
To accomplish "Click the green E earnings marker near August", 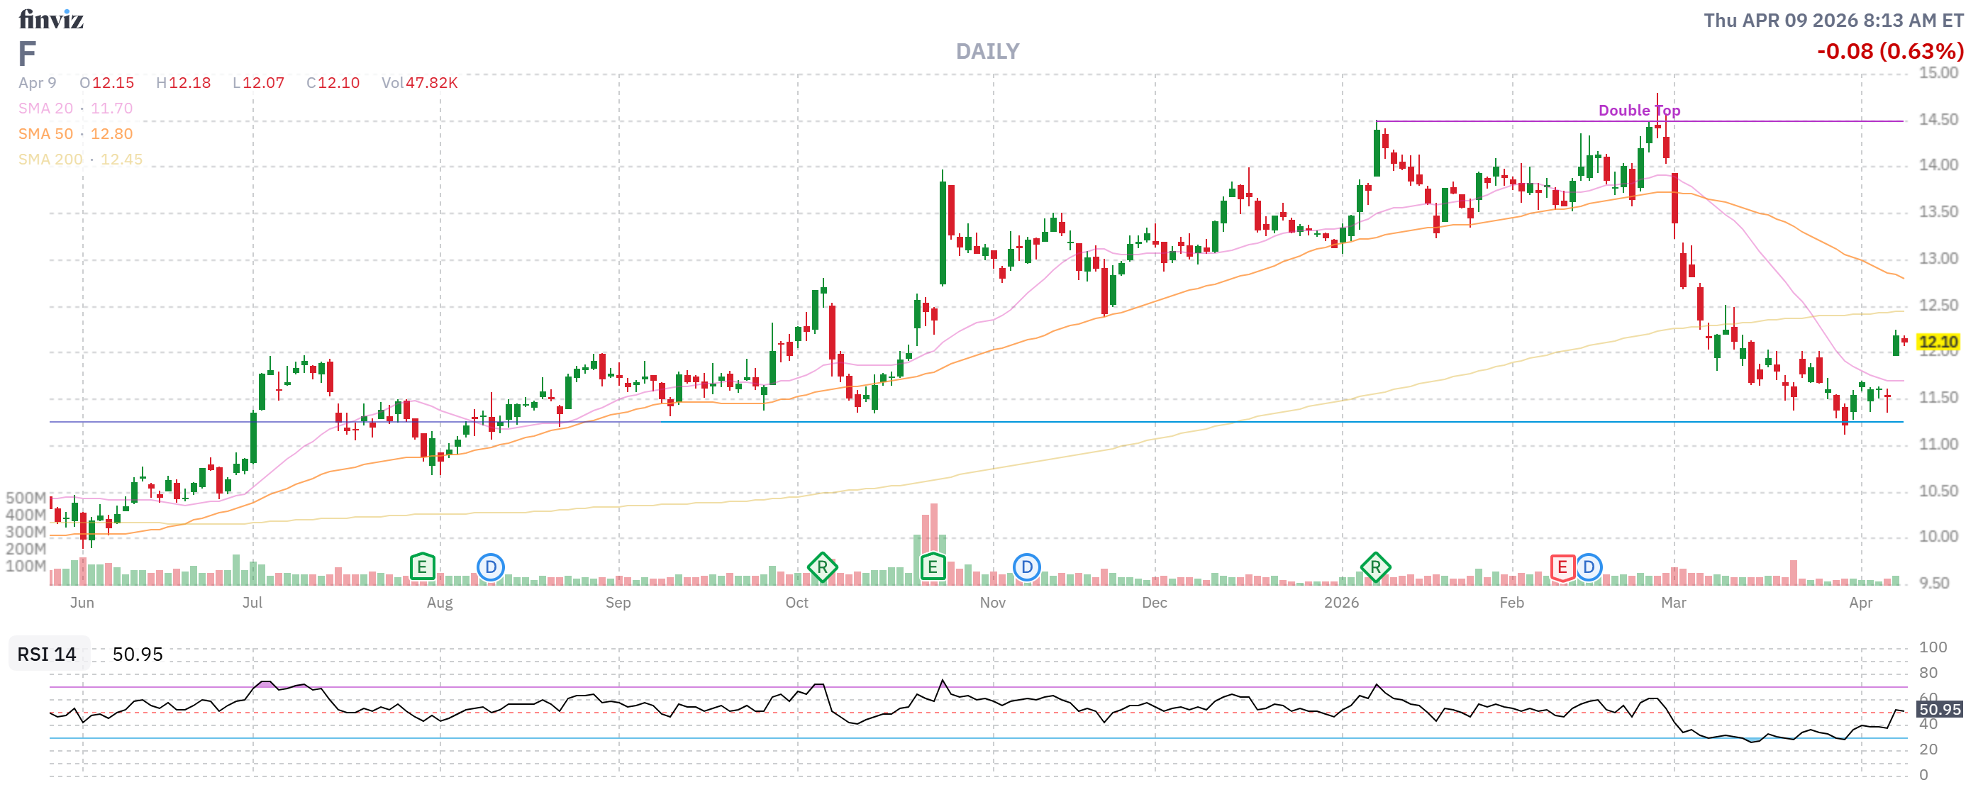I will (422, 568).
